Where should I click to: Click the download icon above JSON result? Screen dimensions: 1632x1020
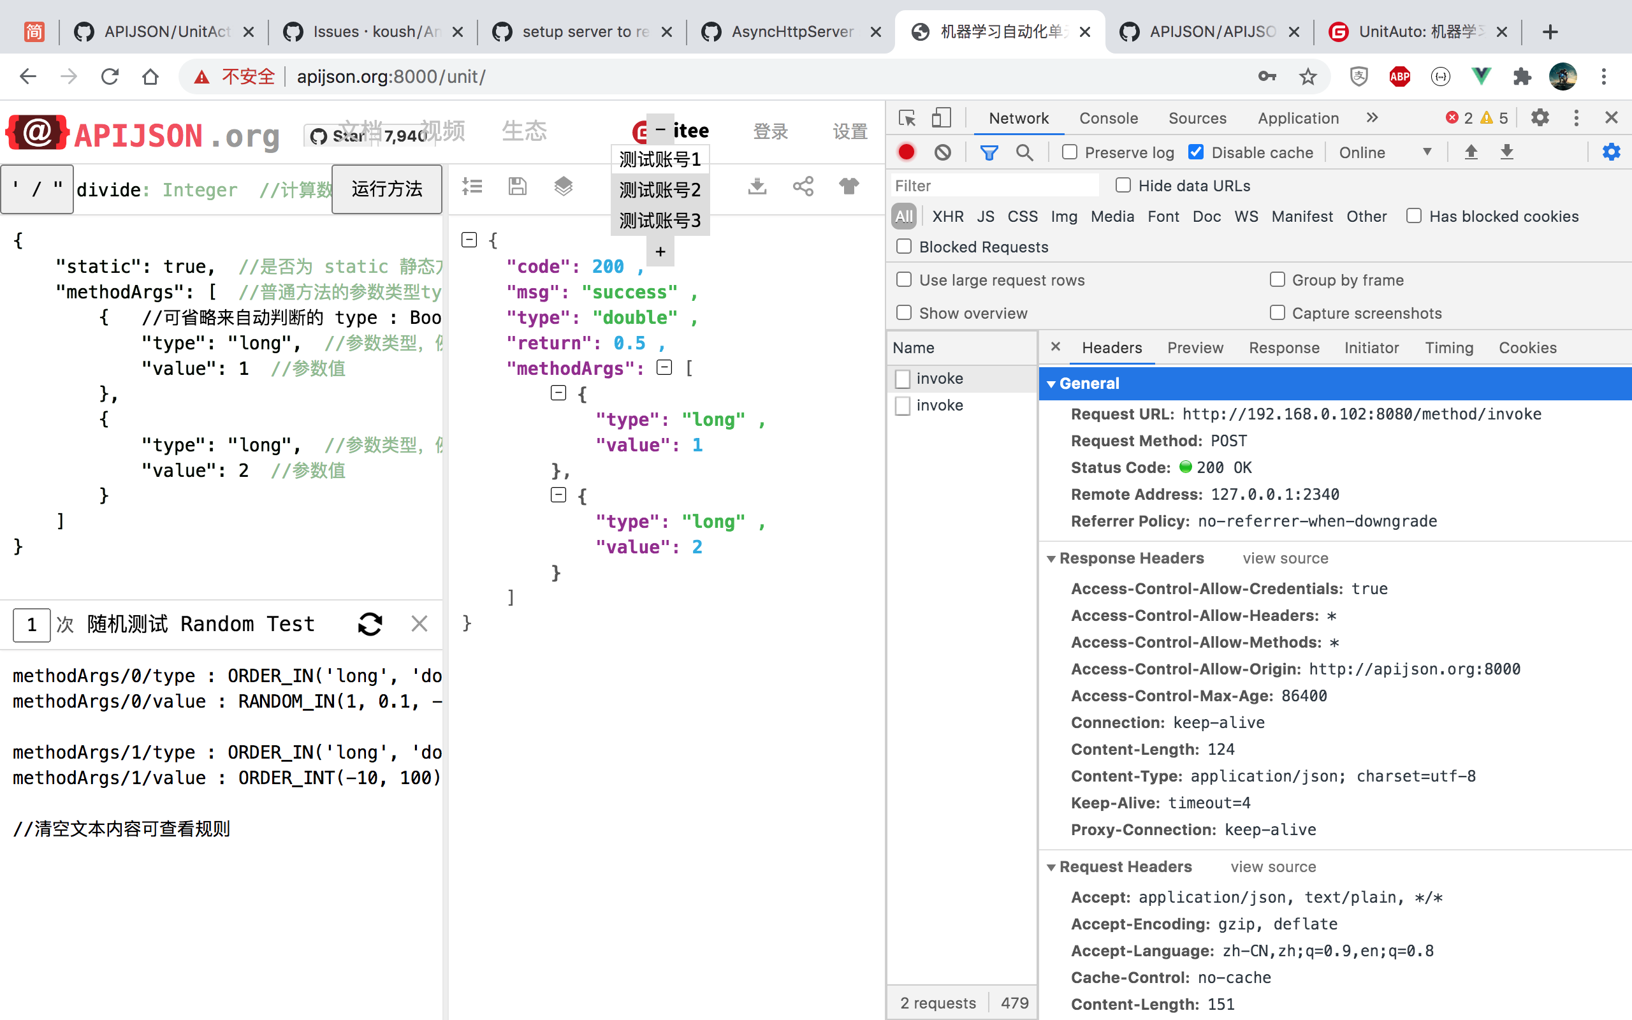click(757, 186)
